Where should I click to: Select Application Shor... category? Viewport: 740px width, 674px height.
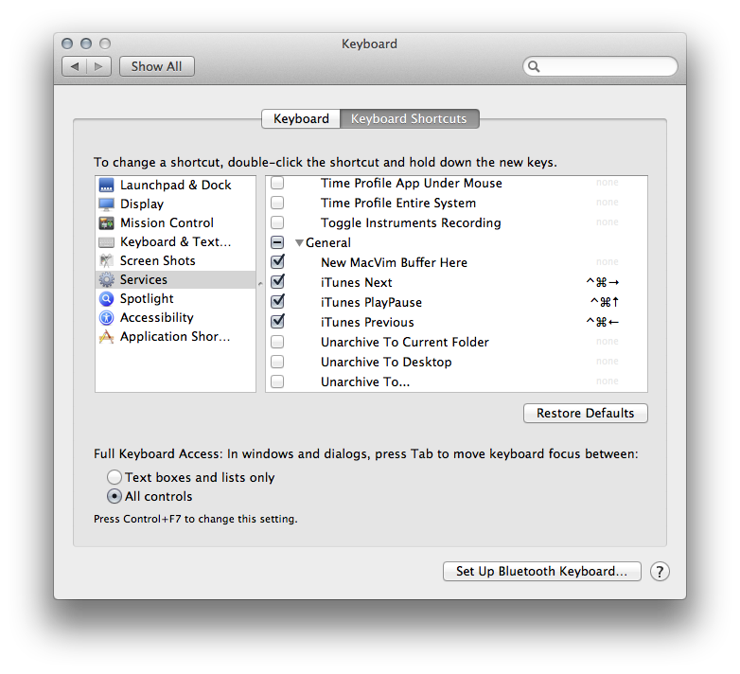176,337
